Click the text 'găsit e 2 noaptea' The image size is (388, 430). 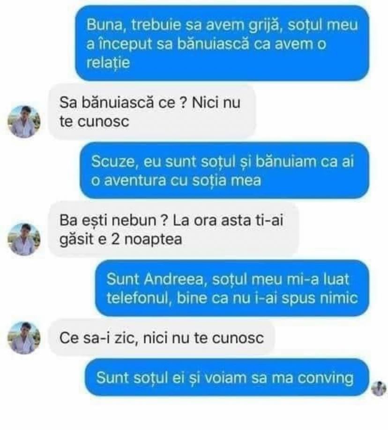pos(121,239)
